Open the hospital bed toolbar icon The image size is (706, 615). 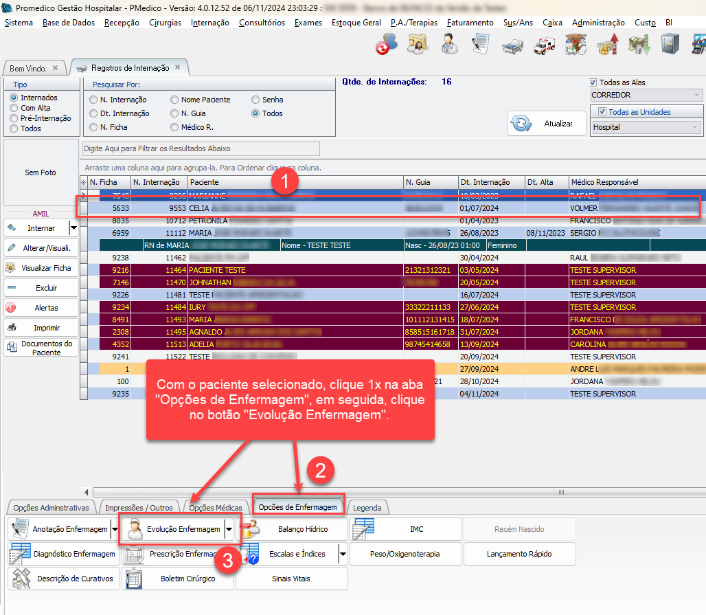pos(512,45)
